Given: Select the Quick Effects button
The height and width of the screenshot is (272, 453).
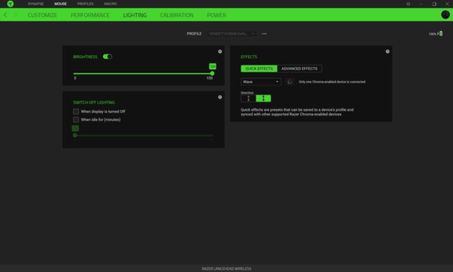Looking at the screenshot, I should point(259,69).
